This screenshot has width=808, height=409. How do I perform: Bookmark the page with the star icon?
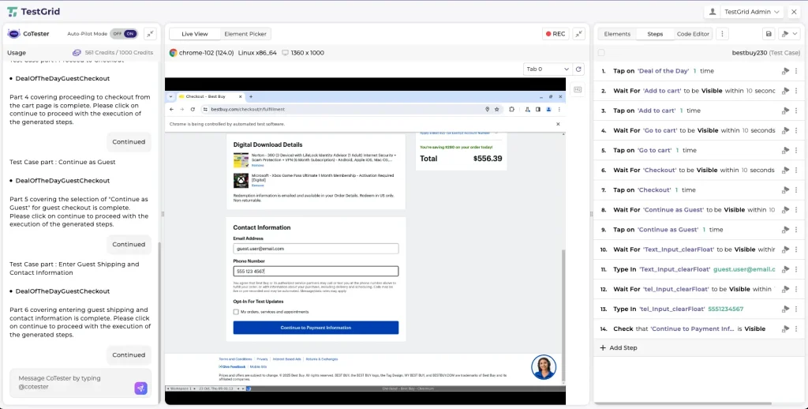(x=497, y=109)
